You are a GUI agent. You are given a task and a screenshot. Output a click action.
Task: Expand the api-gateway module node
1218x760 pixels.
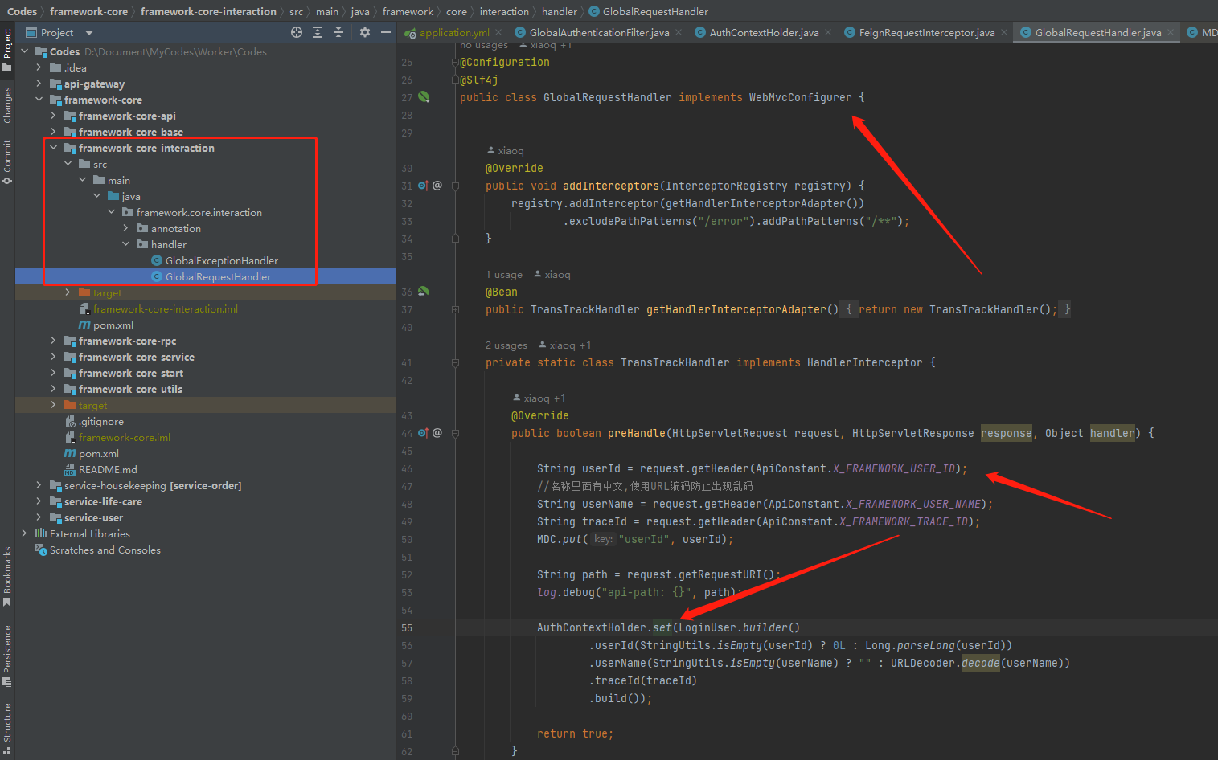point(39,84)
